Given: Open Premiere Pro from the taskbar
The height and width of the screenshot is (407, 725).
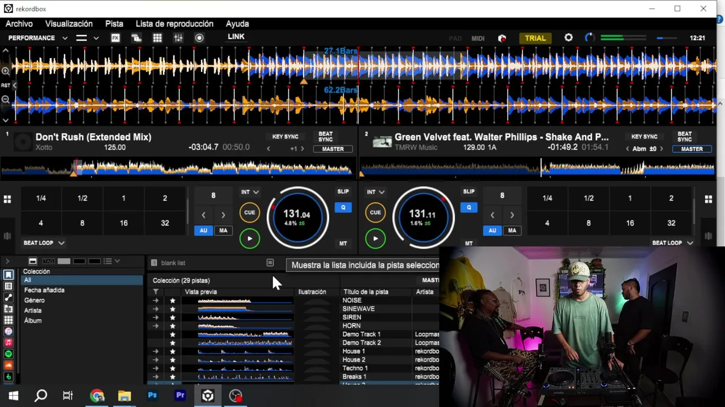Looking at the screenshot, I should tap(180, 396).
